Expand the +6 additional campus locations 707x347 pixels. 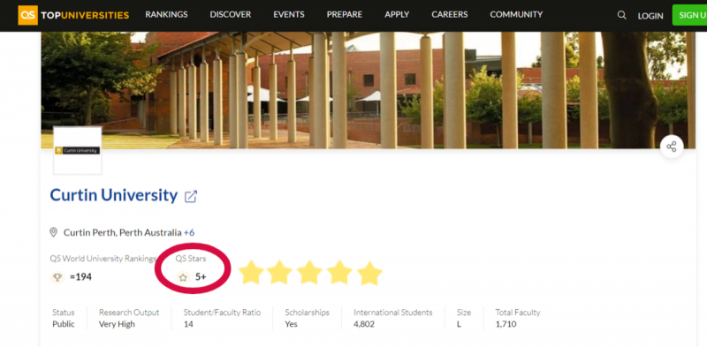tap(189, 232)
